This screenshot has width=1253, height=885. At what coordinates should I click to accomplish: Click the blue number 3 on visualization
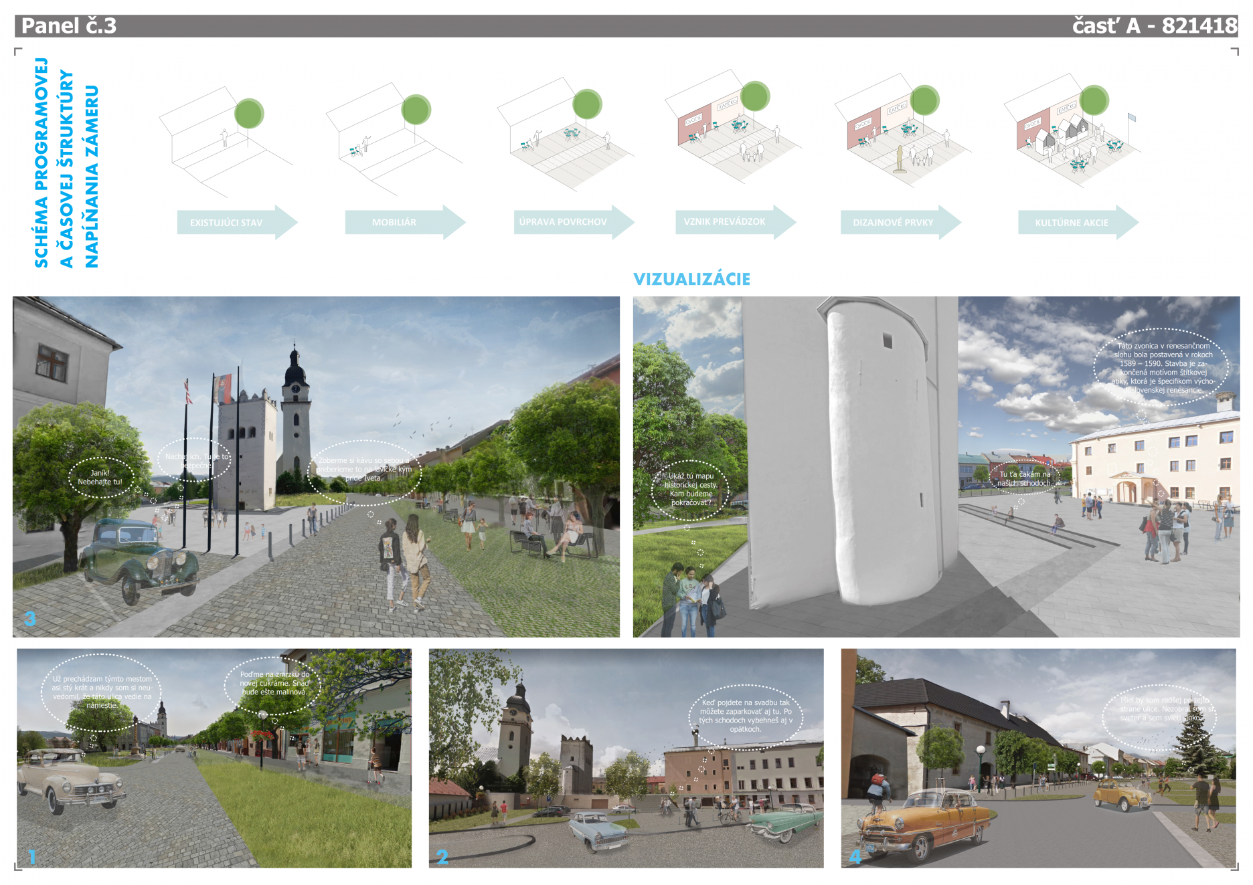pos(29,619)
